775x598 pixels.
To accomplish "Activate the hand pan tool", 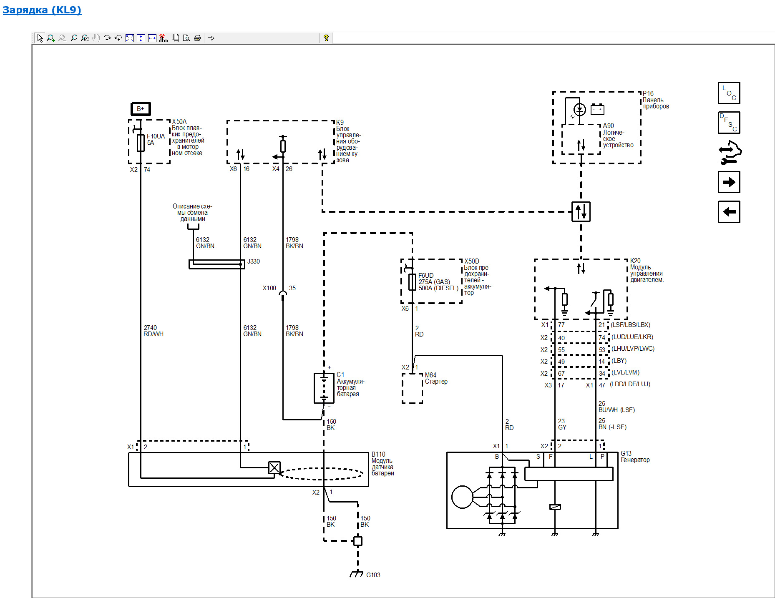I will [x=96, y=38].
